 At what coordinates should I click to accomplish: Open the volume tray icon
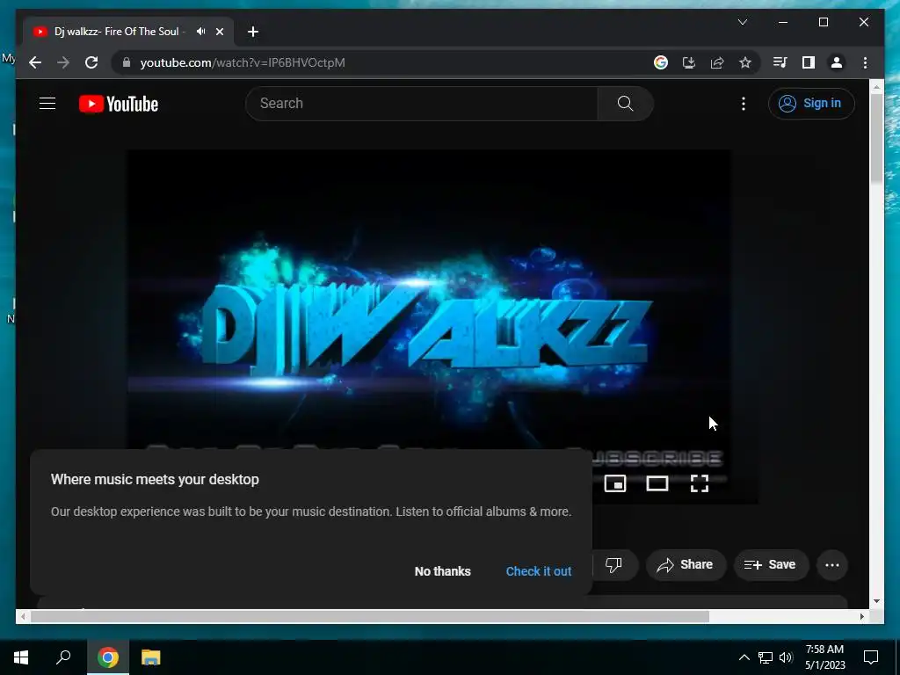[x=786, y=657]
